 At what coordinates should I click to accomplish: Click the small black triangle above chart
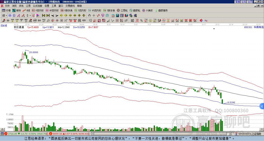214,29
